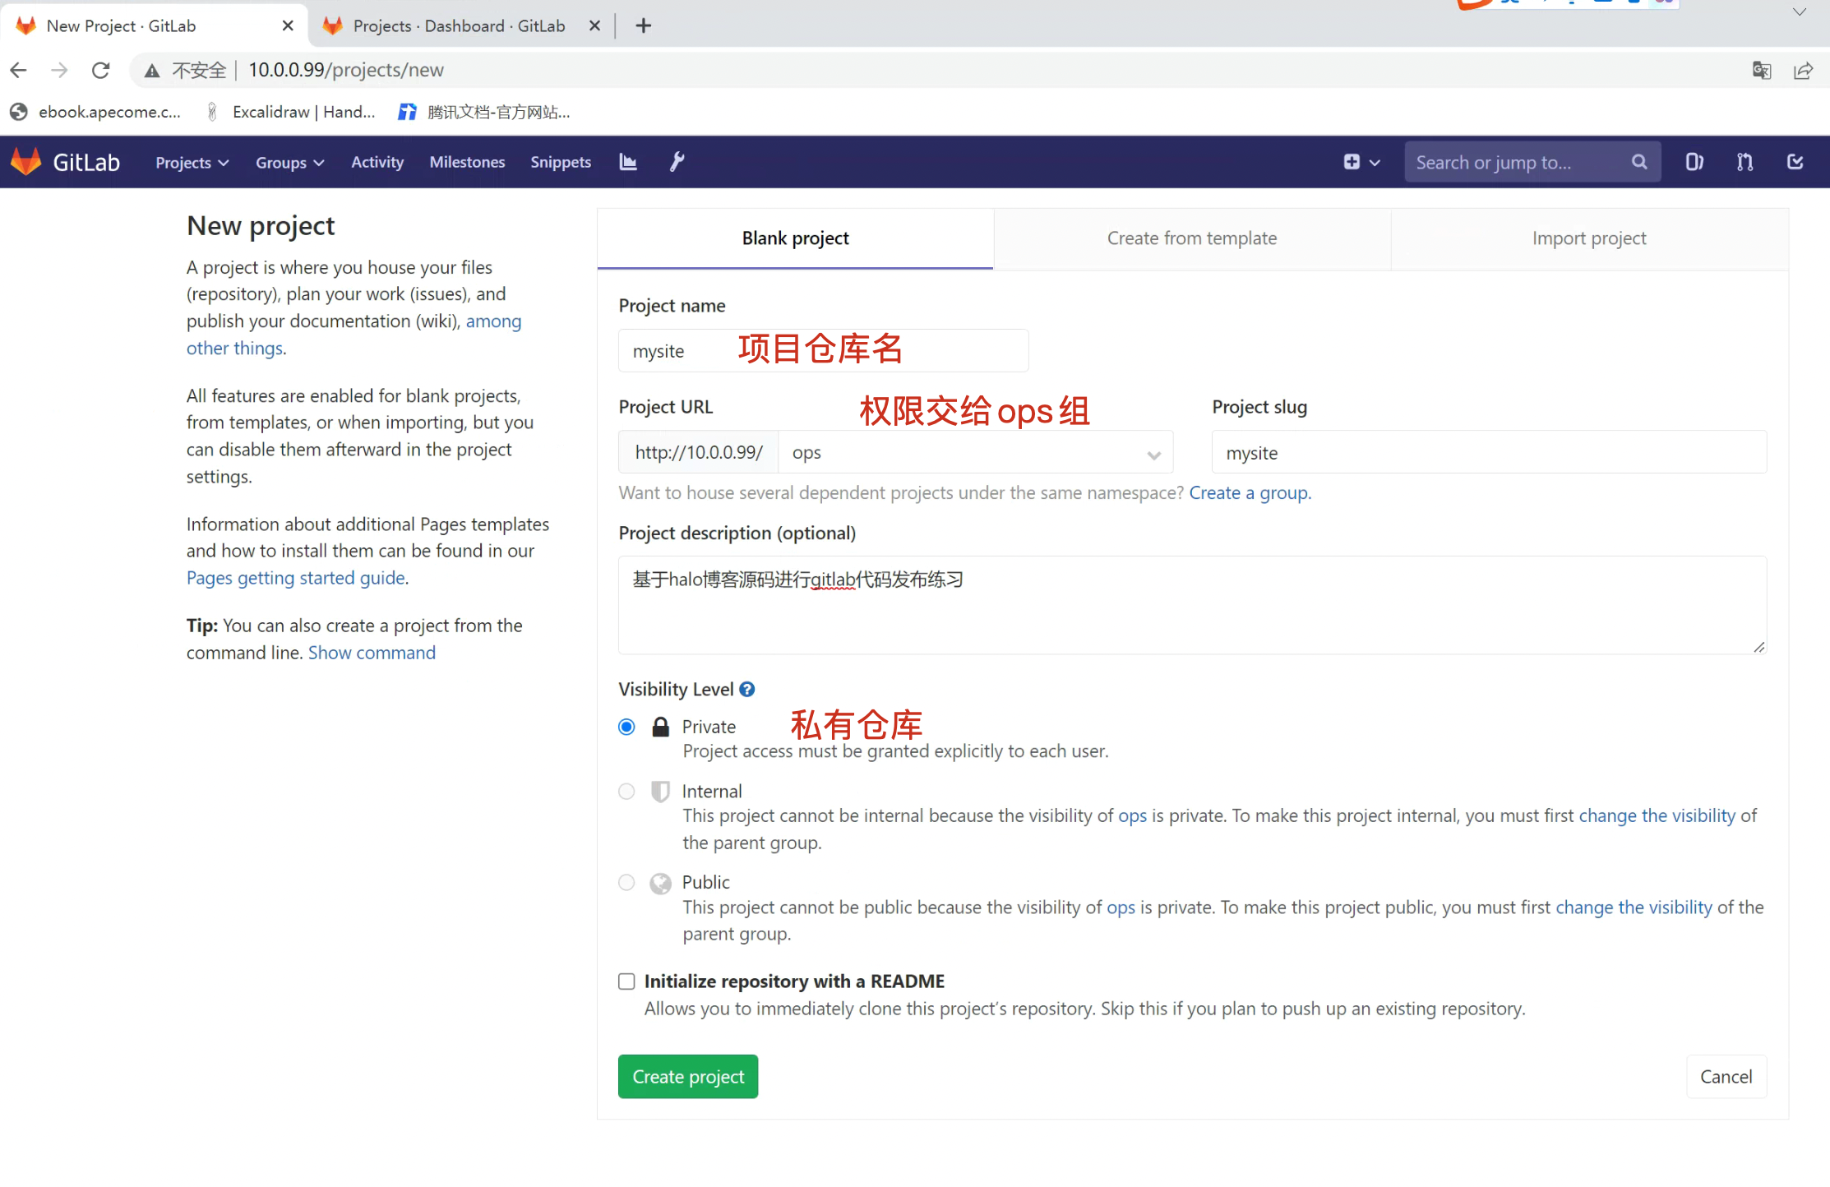The width and height of the screenshot is (1830, 1187).
Task: Click the GitLab fox logo
Action: (26, 162)
